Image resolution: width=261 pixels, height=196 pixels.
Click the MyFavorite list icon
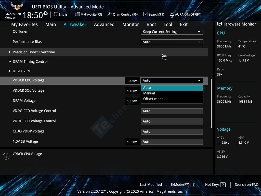pos(77,14)
